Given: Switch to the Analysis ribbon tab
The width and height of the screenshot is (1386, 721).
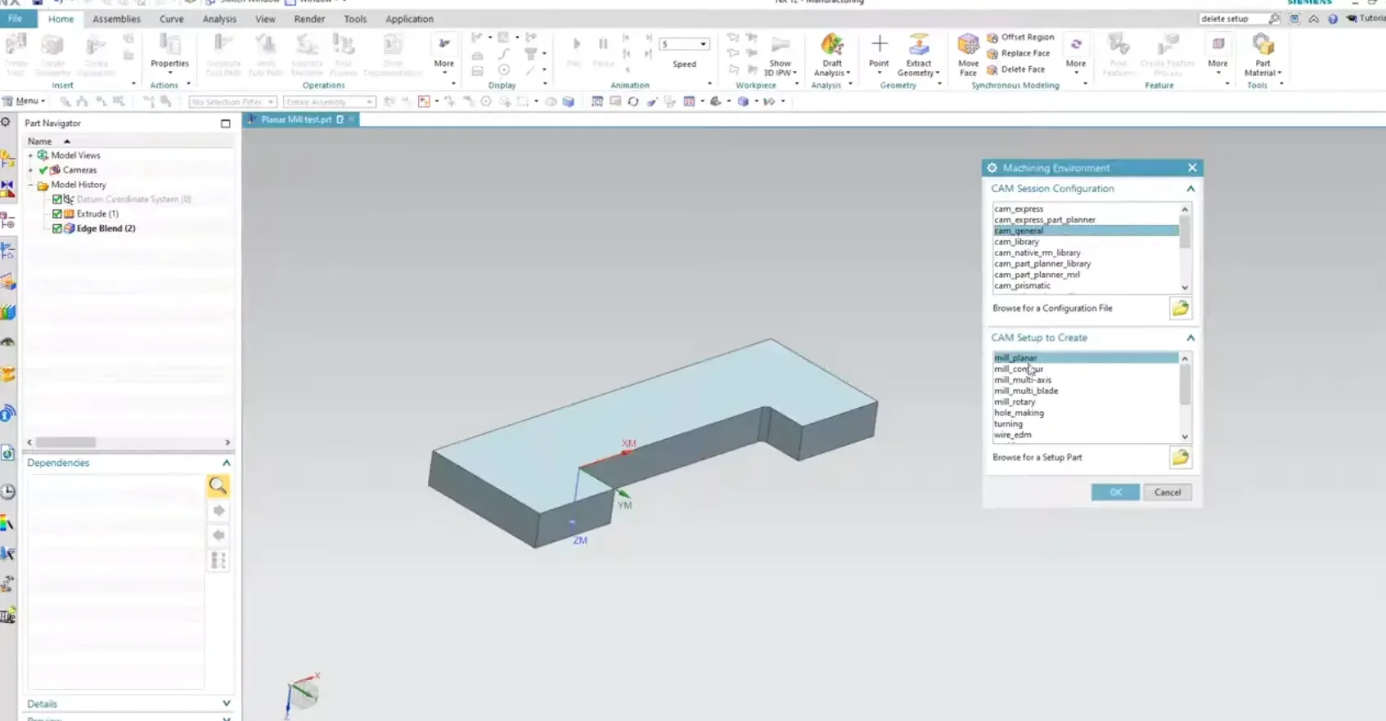Looking at the screenshot, I should pos(219,19).
